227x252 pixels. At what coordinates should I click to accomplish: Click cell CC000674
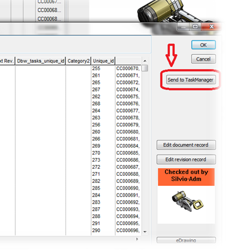128,90
